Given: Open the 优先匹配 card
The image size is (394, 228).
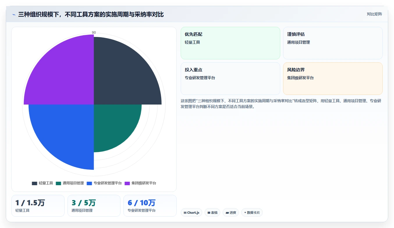Looking at the screenshot, I should pyautogui.click(x=230, y=43).
